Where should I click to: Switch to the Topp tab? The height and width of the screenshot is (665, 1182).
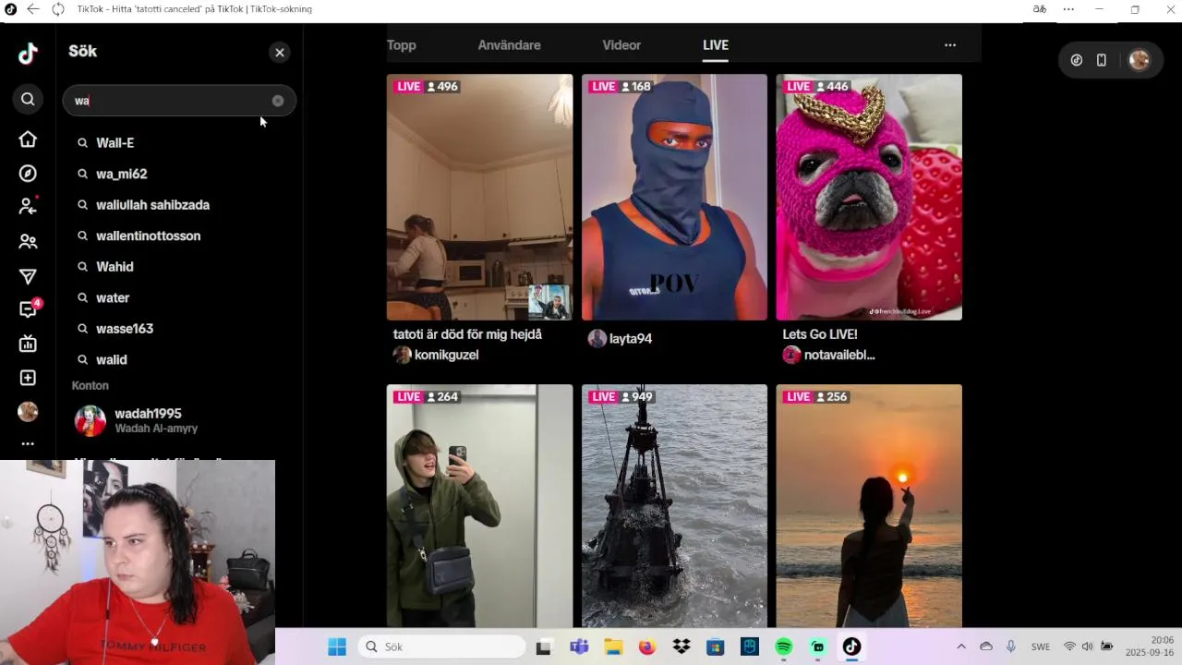point(402,45)
